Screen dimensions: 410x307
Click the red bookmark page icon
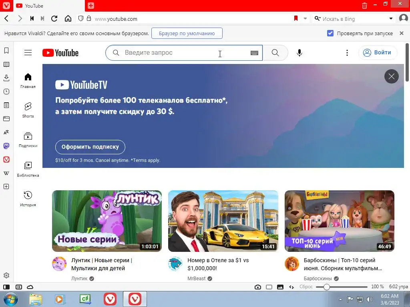pos(296,18)
